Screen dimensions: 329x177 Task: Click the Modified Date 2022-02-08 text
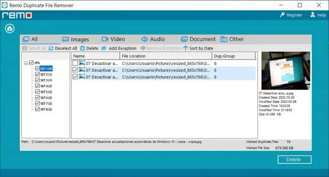pos(278,101)
